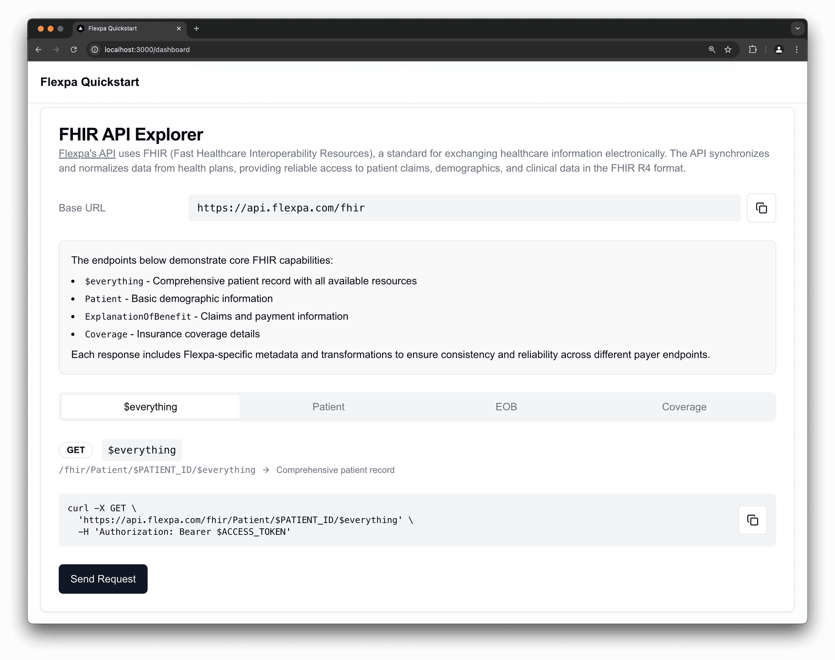Click the /fhir/Patient/$PATIENT_ID/$everything path text
The width and height of the screenshot is (835, 660).
tap(157, 470)
